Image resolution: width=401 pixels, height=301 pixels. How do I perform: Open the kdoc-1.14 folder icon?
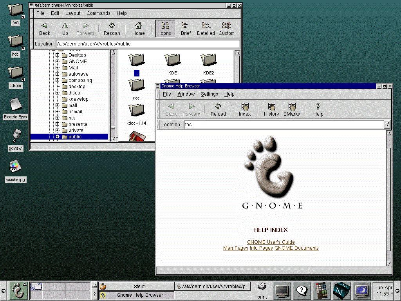(136, 114)
